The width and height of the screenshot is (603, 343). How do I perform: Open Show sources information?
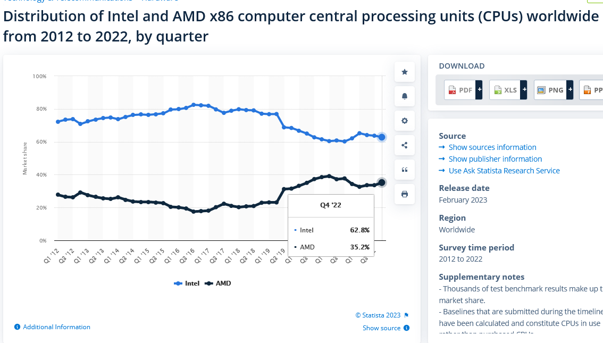coord(492,147)
